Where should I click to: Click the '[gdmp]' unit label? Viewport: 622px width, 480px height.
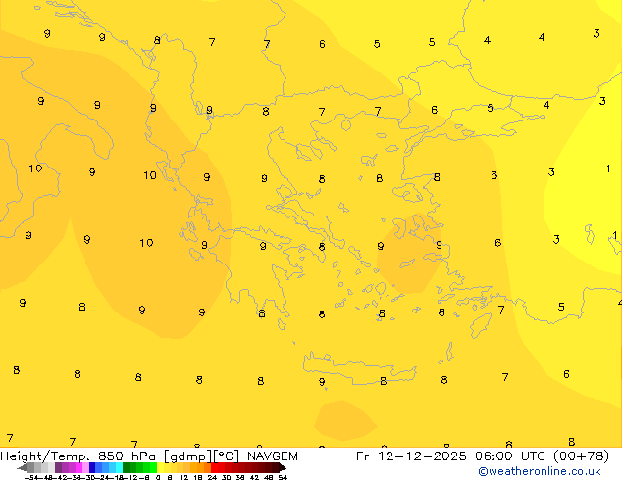coord(188,456)
